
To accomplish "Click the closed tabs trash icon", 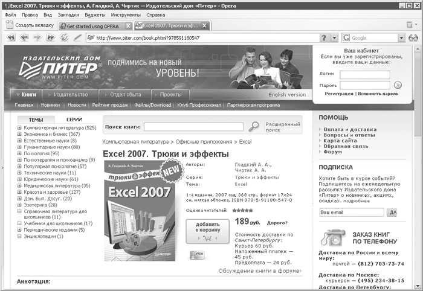I will coord(409,25).
